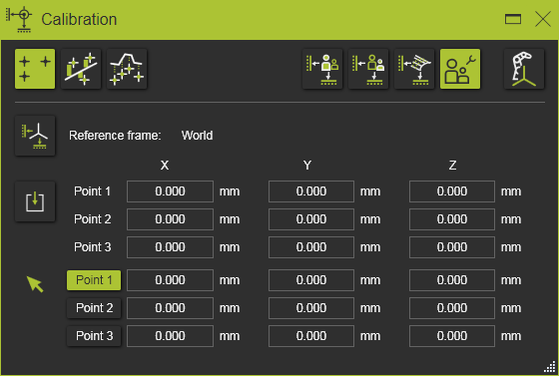Select the three-point calibration method icon

click(35, 69)
